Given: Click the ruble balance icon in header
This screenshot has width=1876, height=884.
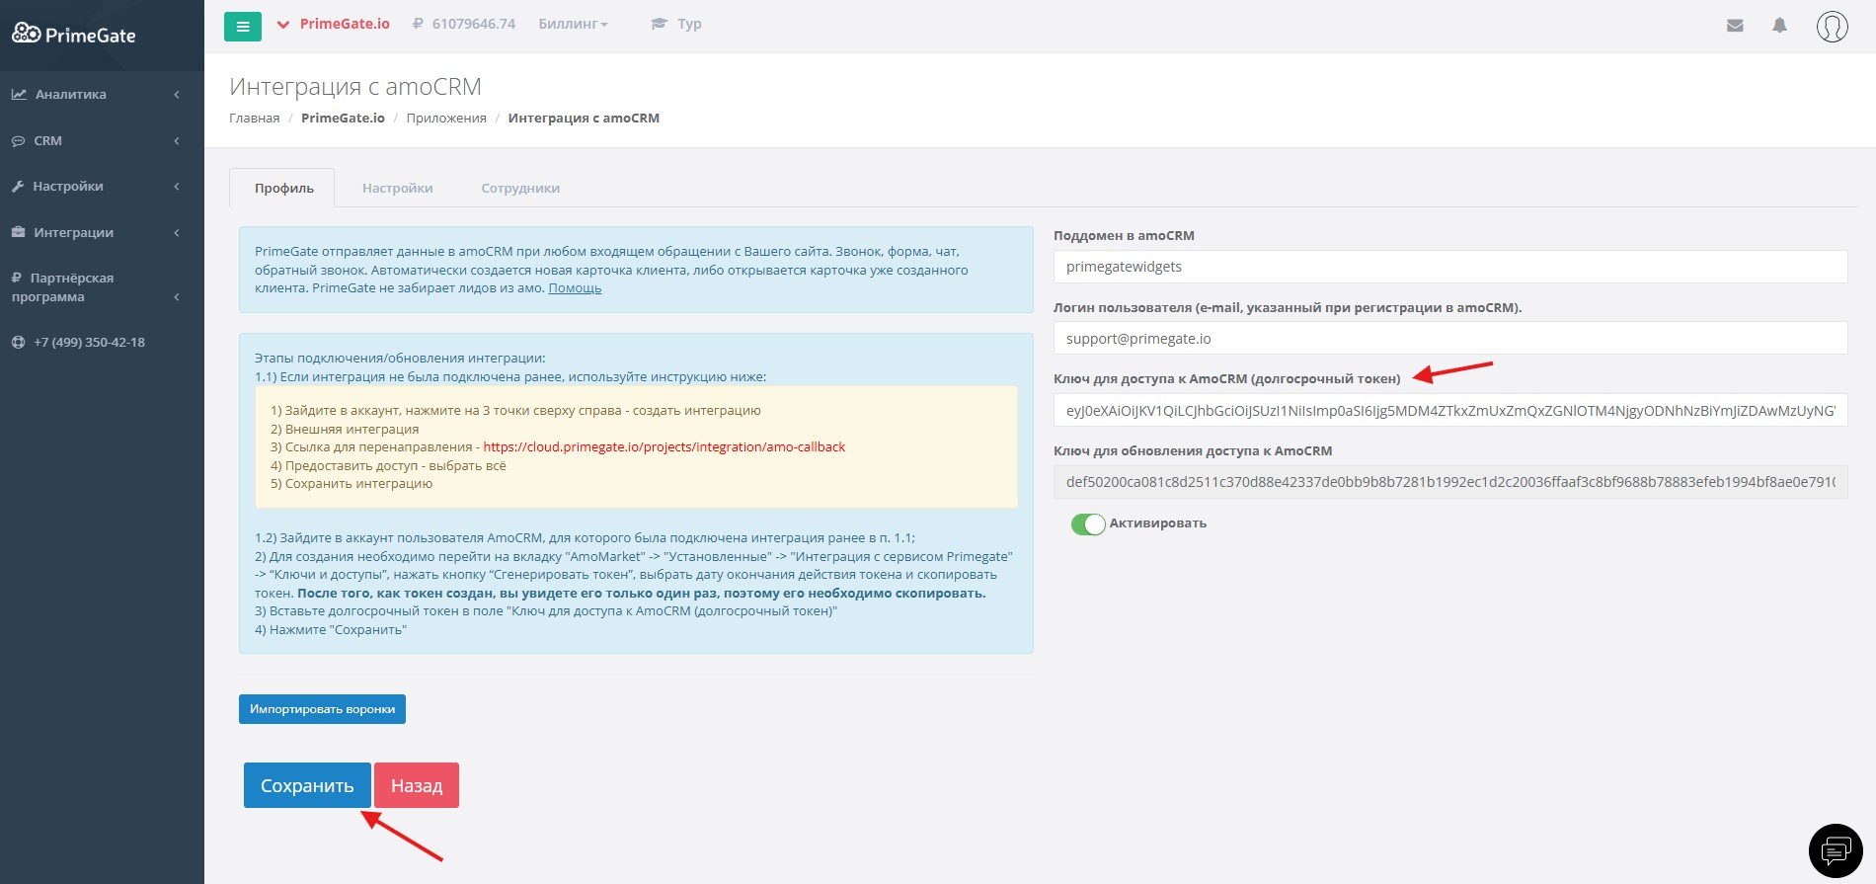Looking at the screenshot, I should (418, 24).
